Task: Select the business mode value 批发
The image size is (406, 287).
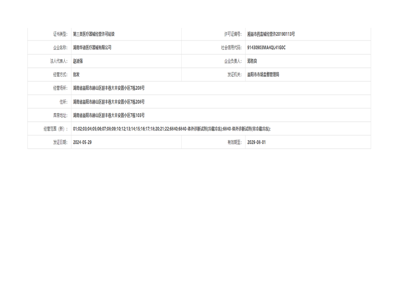Action: click(76, 75)
